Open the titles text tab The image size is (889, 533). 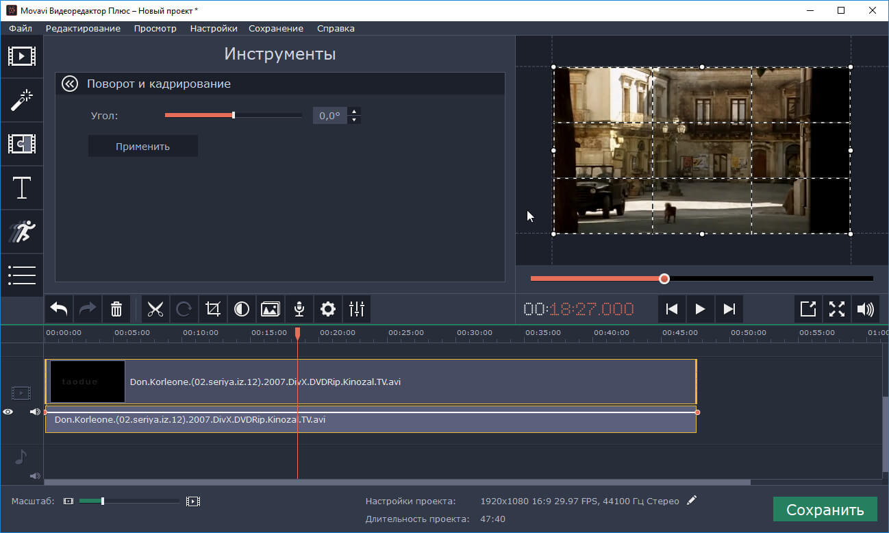[x=21, y=188]
